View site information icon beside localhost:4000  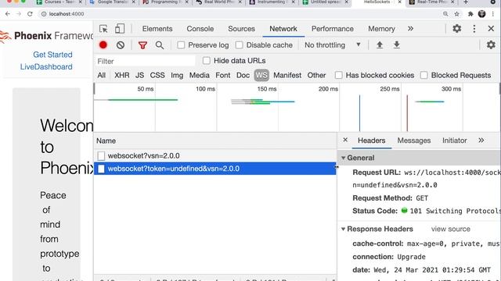tap(44, 14)
